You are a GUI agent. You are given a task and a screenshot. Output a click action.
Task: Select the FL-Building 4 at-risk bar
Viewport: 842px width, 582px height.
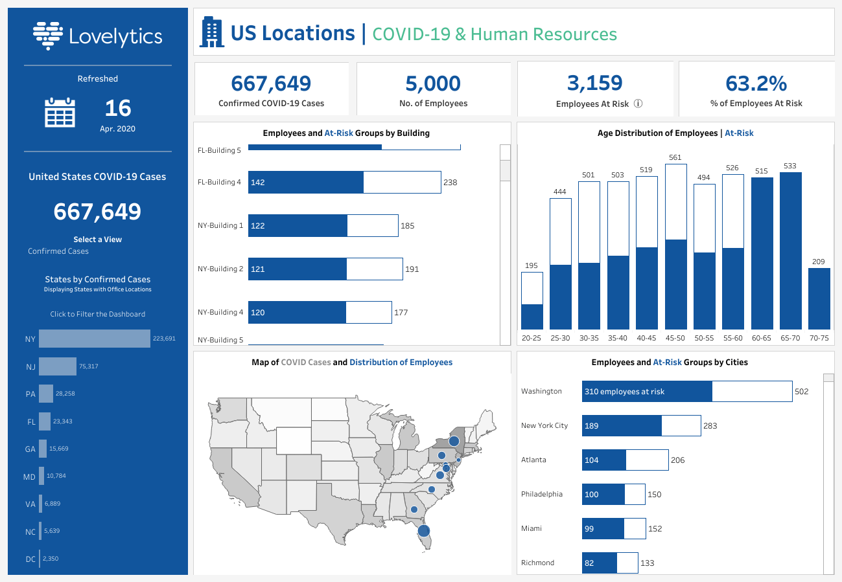click(305, 182)
